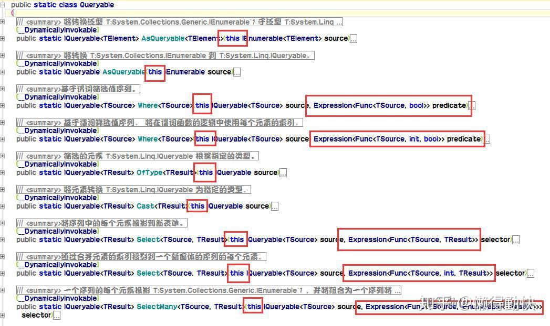The image size is (550, 326).
Task: Expand collapsed body of first Select method
Action: click(515, 240)
